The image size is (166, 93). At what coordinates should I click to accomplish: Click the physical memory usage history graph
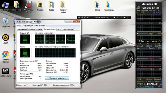(55, 53)
